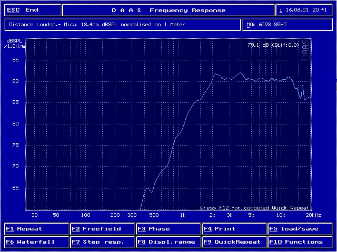
Task: Click the Distance Loudsp.- Mic. info line
Action: (123, 25)
